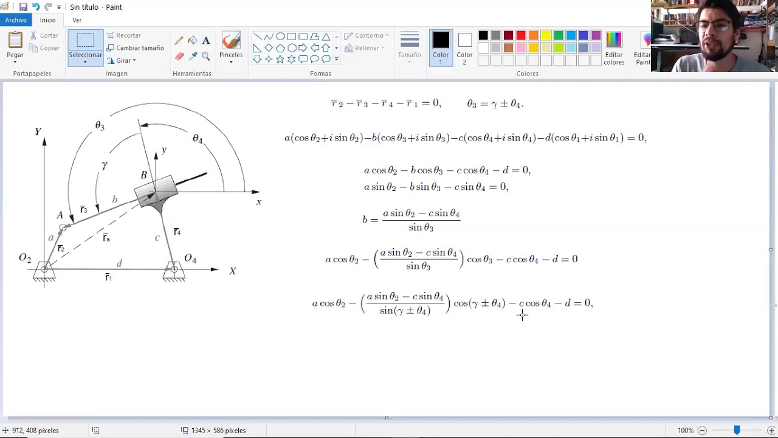Image resolution: width=778 pixels, height=438 pixels.
Task: Select the Diamond shape
Action: [x=269, y=48]
